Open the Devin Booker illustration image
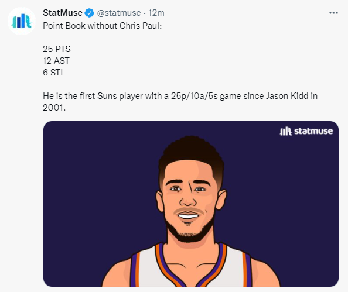 191,204
